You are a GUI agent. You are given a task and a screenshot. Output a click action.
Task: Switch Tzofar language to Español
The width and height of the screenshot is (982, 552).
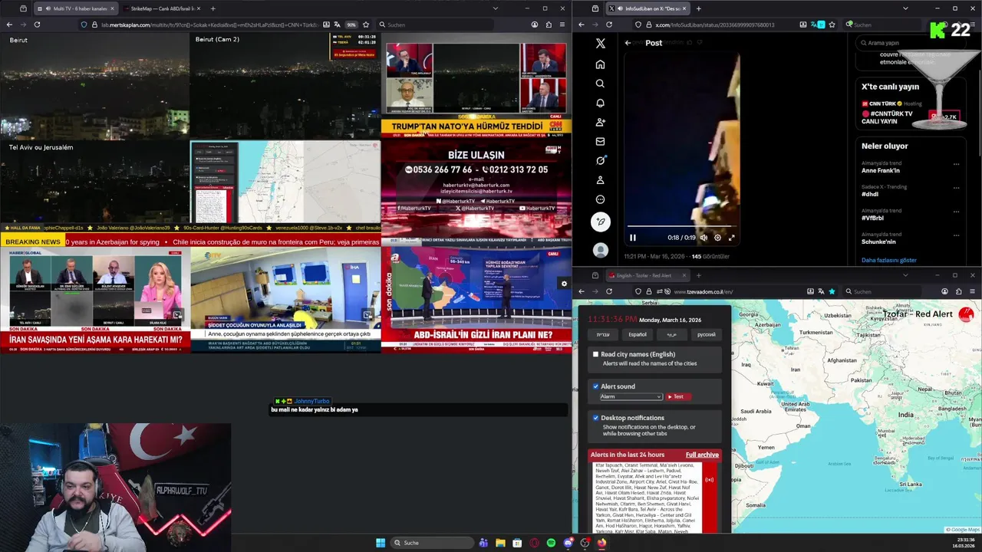click(638, 334)
